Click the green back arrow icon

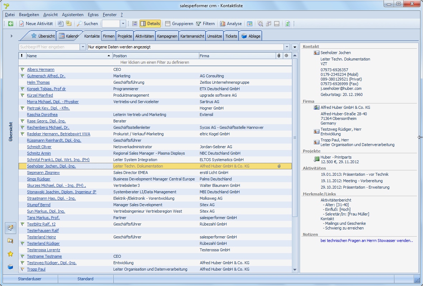click(x=11, y=24)
